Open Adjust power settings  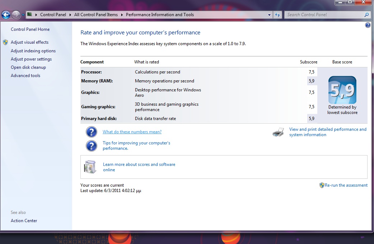point(31,59)
